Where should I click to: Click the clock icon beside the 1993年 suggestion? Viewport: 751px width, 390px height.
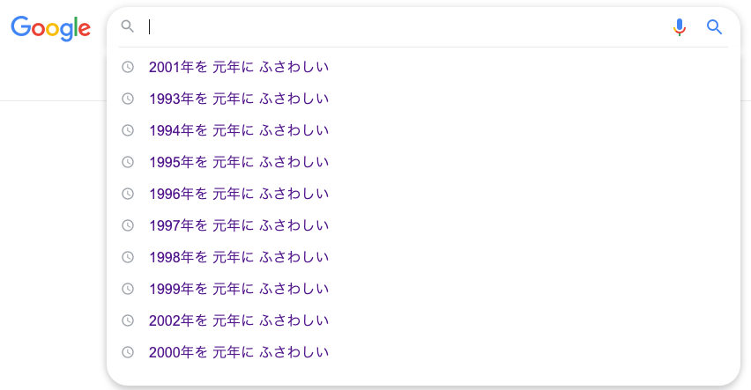click(x=128, y=99)
